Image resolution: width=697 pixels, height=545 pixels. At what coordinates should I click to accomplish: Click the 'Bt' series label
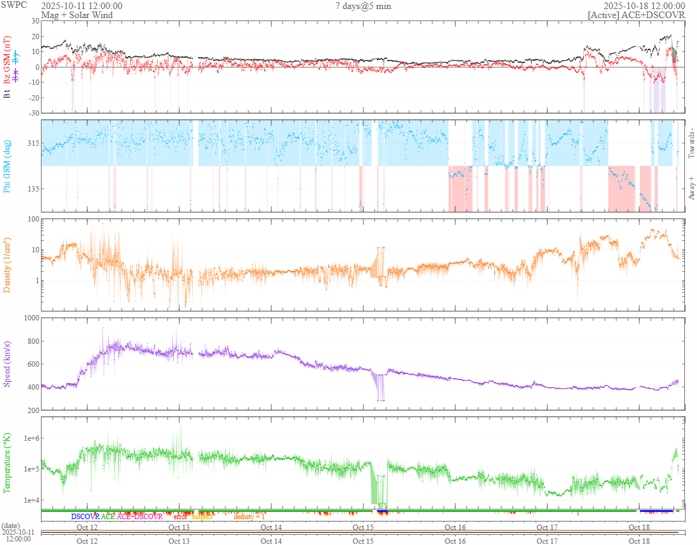coord(7,94)
